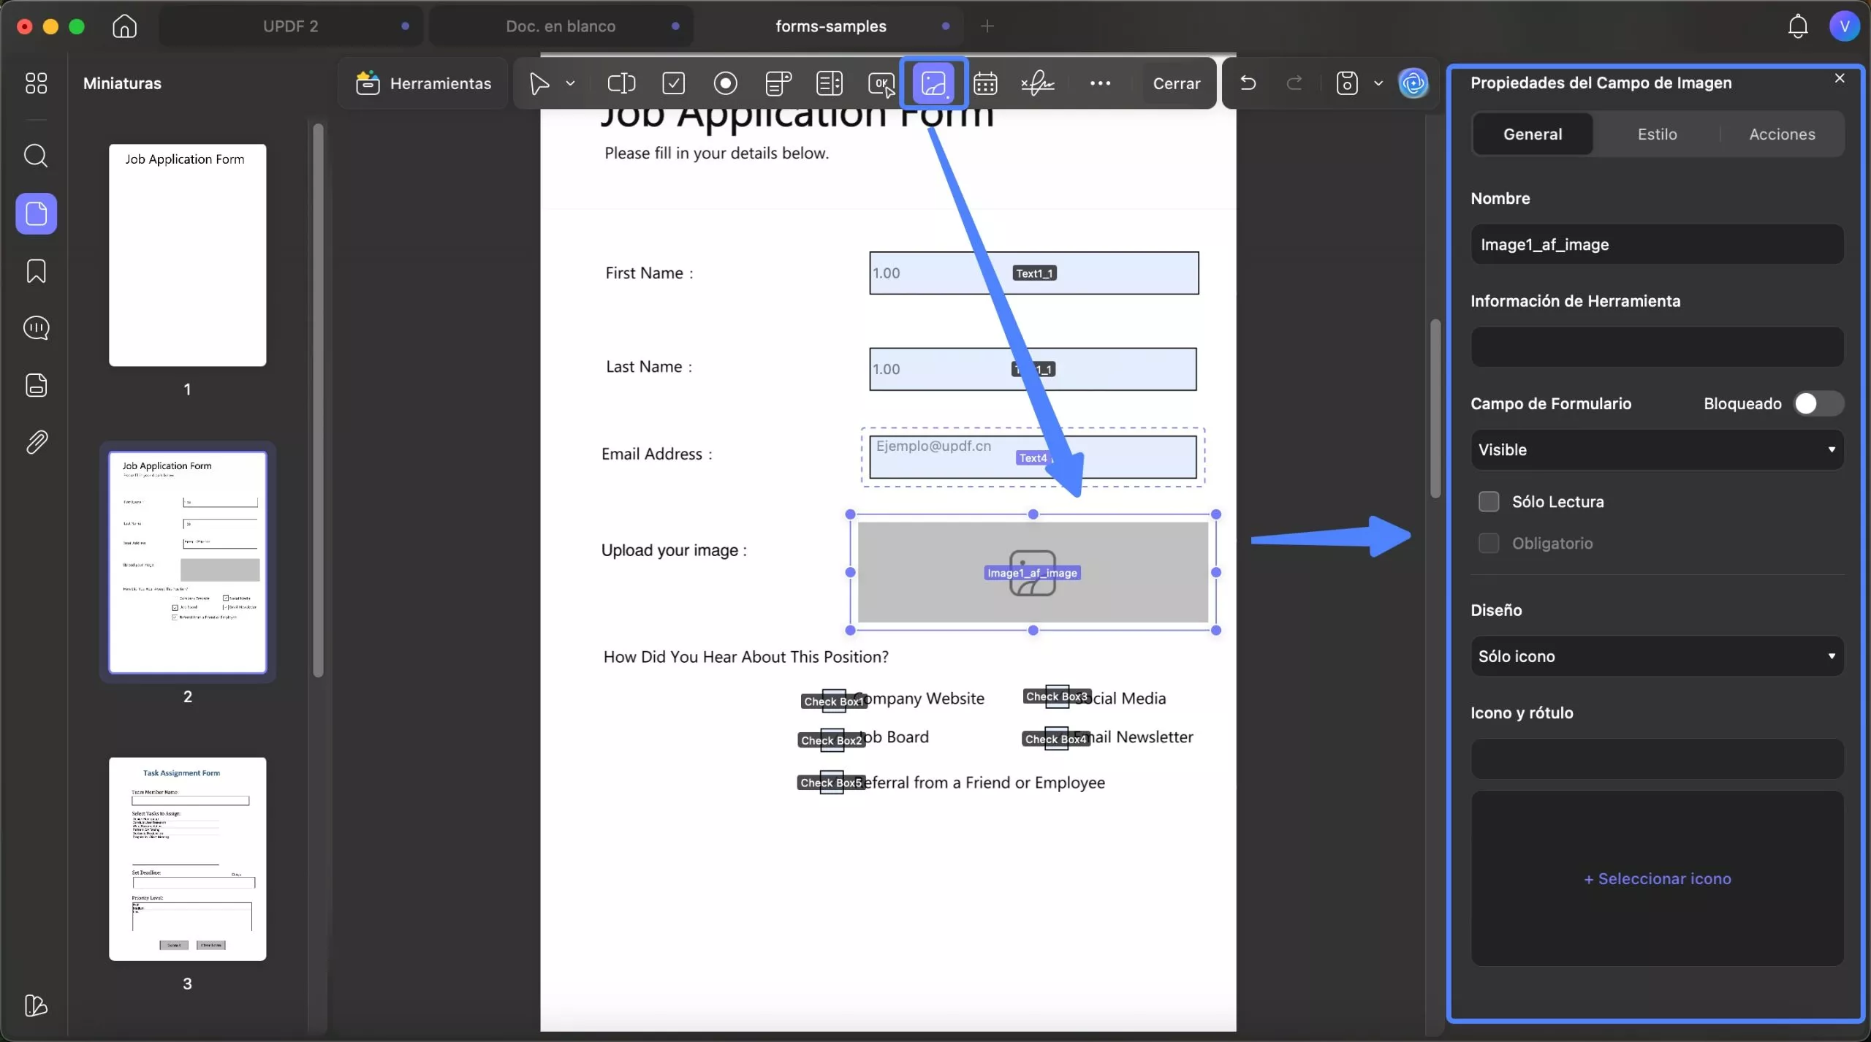
Task: Open the user account avatar
Action: (1844, 26)
